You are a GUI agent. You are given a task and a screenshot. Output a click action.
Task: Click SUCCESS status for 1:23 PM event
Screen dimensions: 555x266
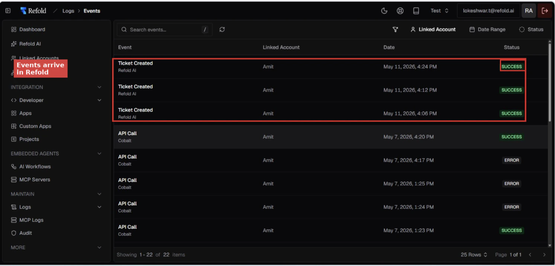coord(511,230)
